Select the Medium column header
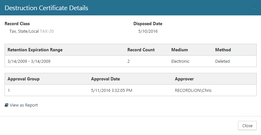261x135 pixels. 179,50
